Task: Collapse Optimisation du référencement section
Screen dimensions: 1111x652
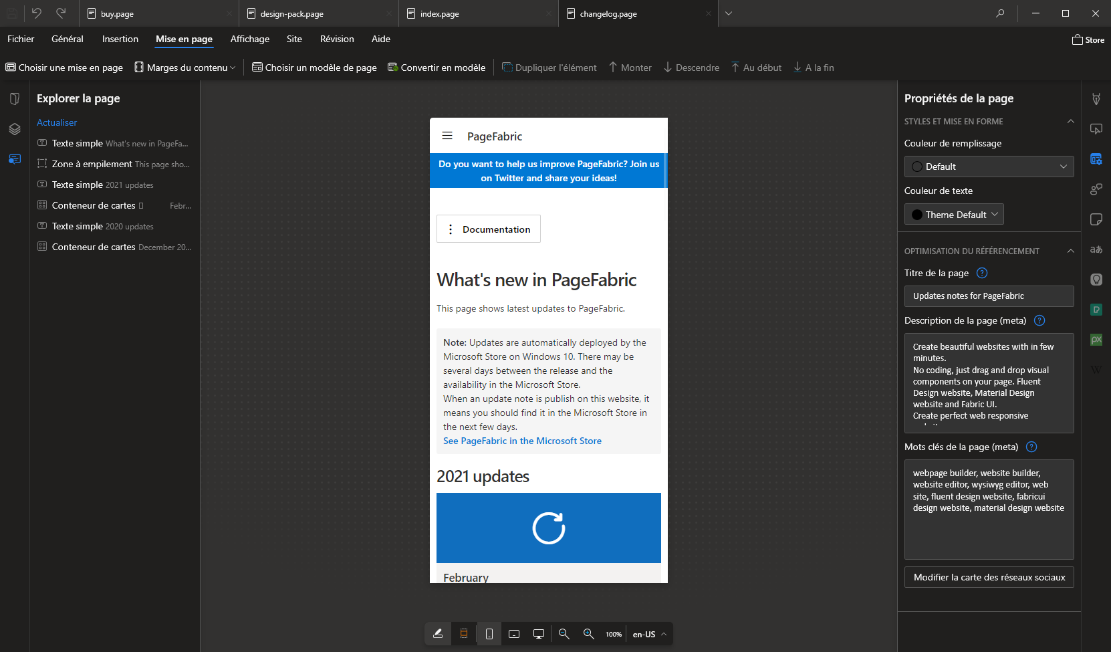Action: [1071, 251]
